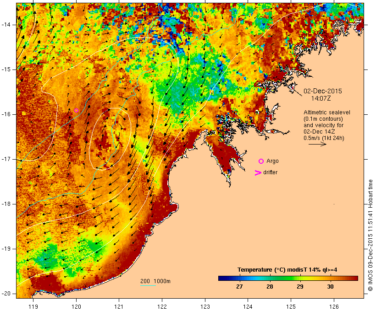Screen dimensions: 376x311
Task: Click longitude axis label 125
Action: [x=291, y=306]
